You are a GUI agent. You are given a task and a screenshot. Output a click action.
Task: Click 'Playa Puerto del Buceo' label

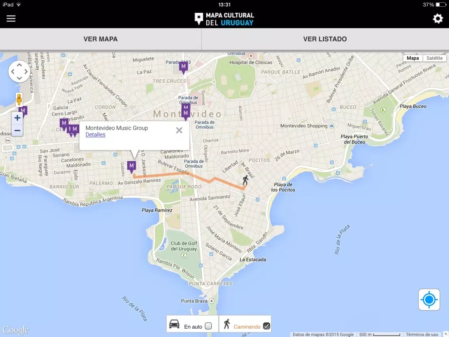[x=354, y=139]
